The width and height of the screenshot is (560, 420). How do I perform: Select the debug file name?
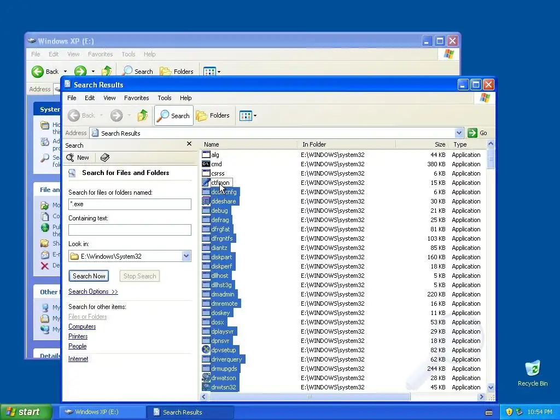click(x=219, y=211)
